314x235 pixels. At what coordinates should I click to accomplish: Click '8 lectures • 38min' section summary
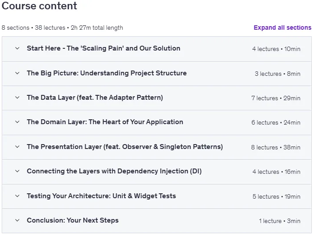coord(276,147)
